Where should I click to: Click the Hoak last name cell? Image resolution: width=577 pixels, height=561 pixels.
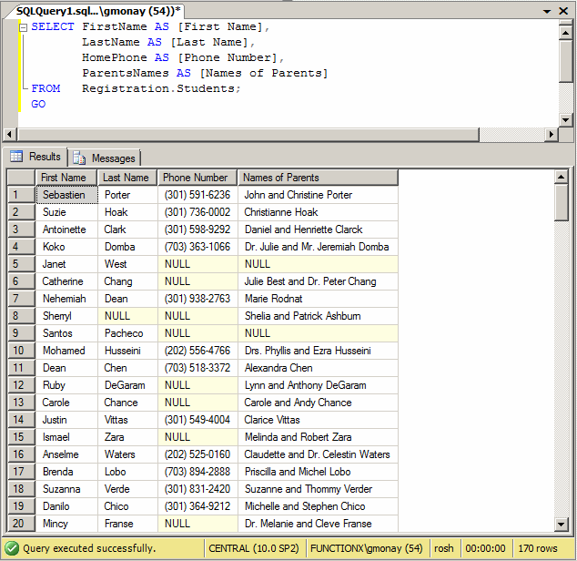(x=127, y=212)
